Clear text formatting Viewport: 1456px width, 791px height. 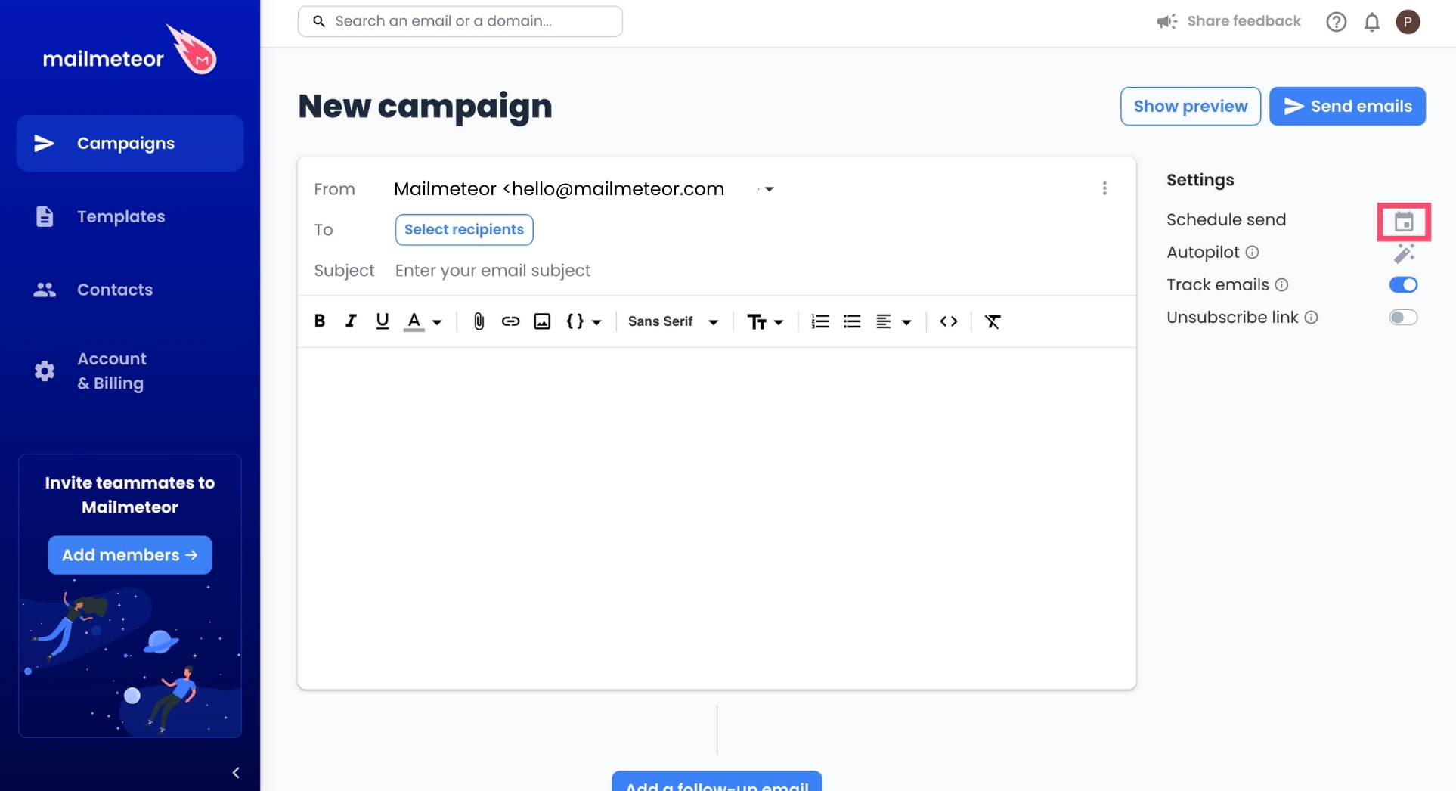coord(993,321)
